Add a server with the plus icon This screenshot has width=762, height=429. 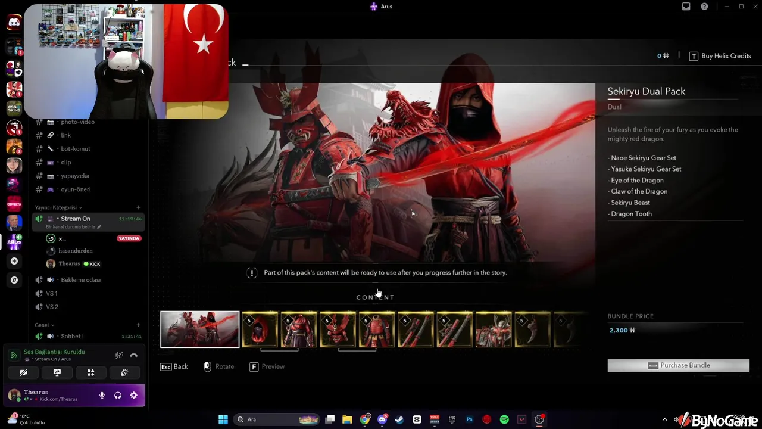tap(14, 261)
